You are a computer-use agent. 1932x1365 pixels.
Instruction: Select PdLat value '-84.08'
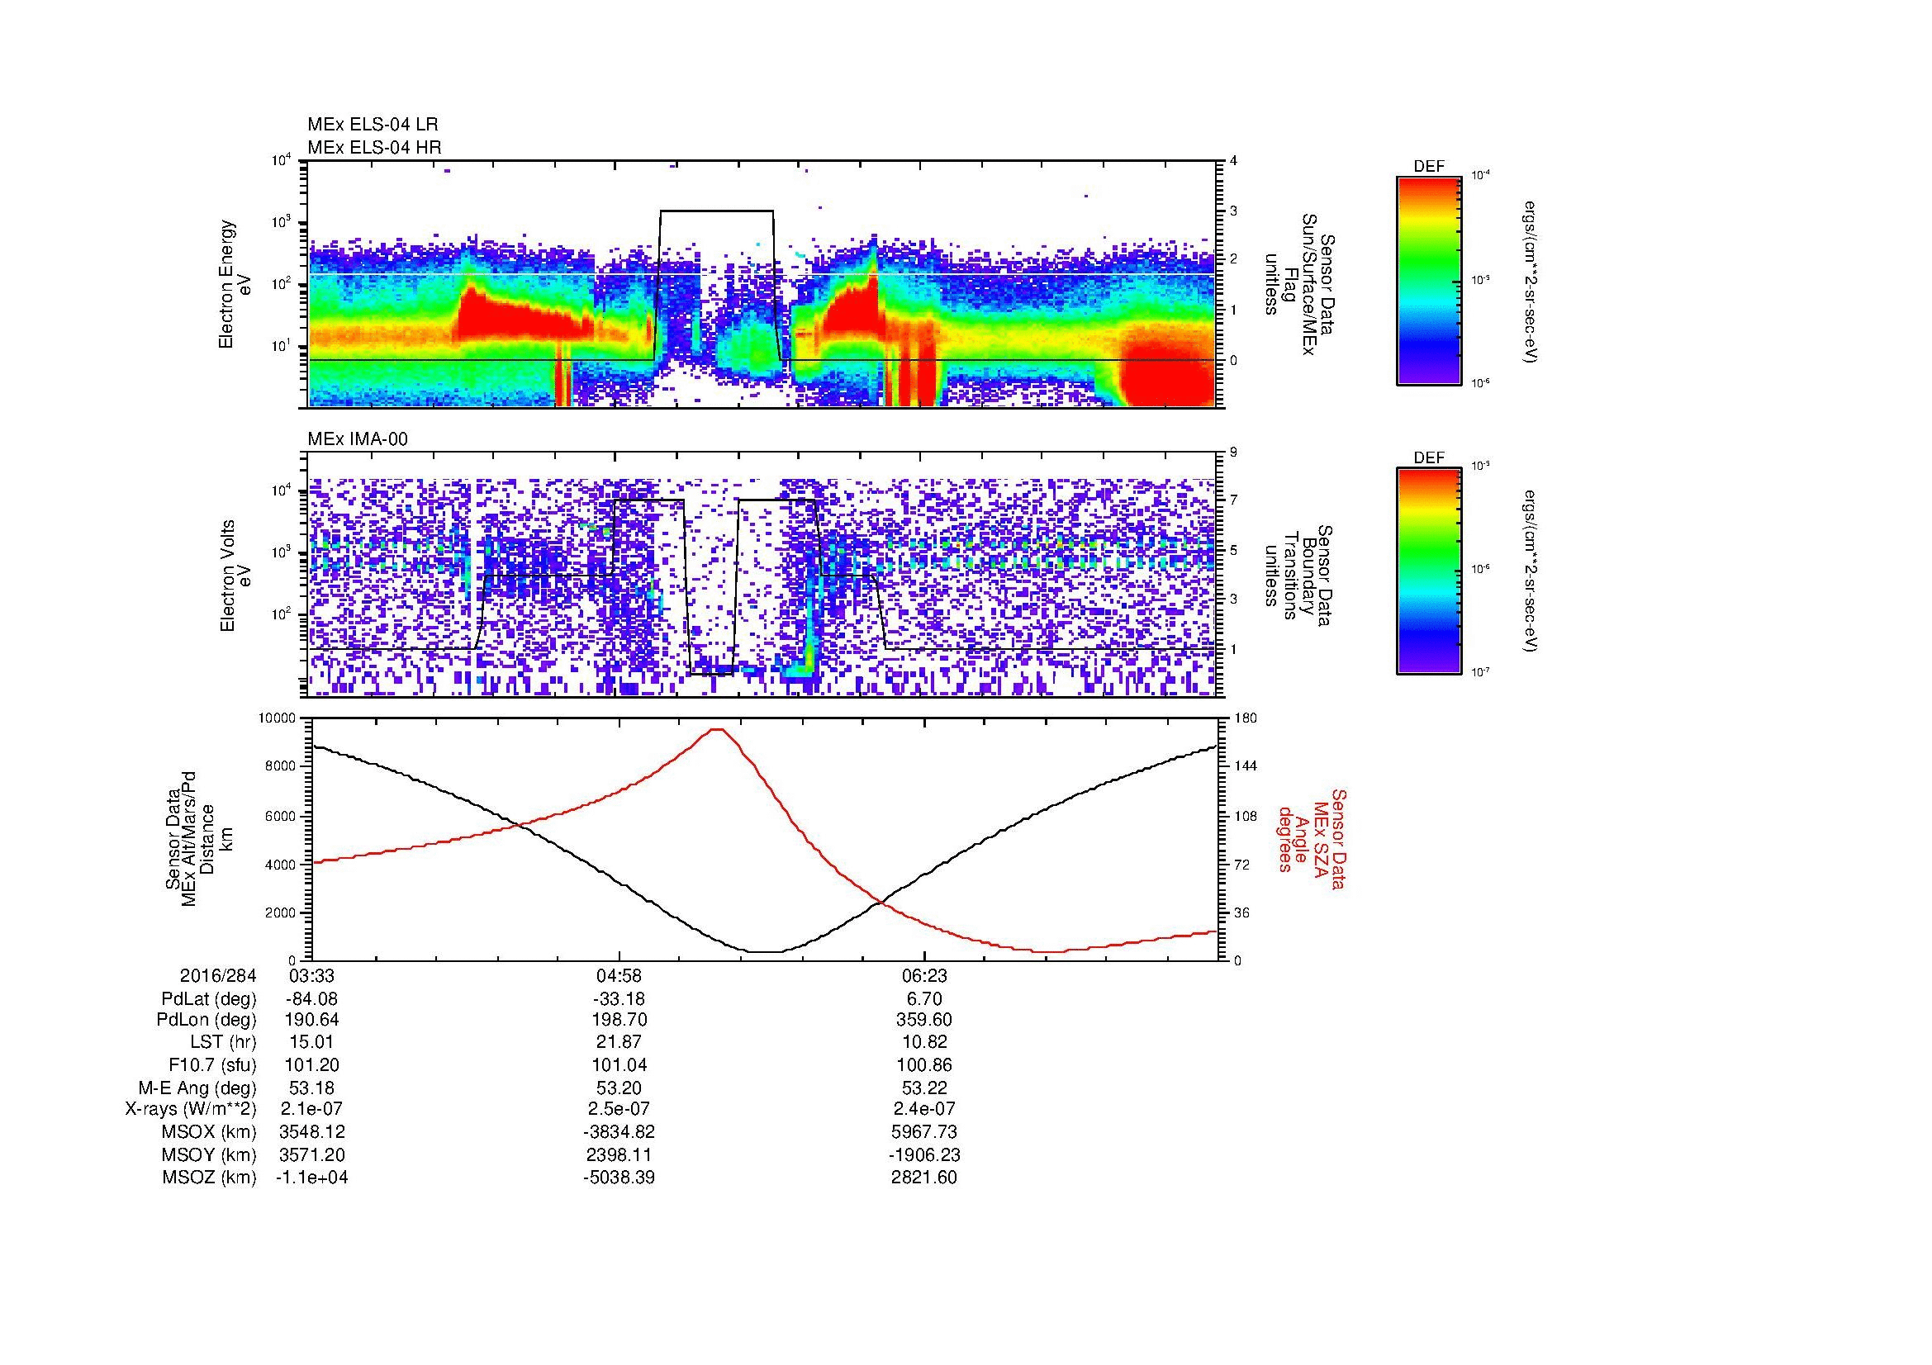point(311,999)
